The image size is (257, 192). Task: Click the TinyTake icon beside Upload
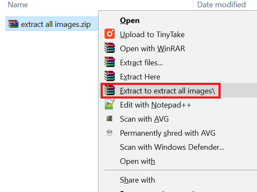(110, 34)
